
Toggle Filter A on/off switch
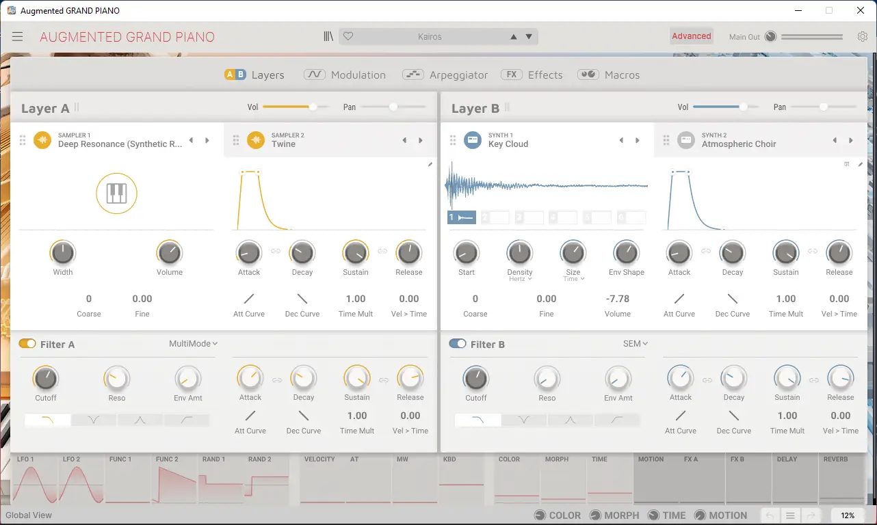pos(27,344)
